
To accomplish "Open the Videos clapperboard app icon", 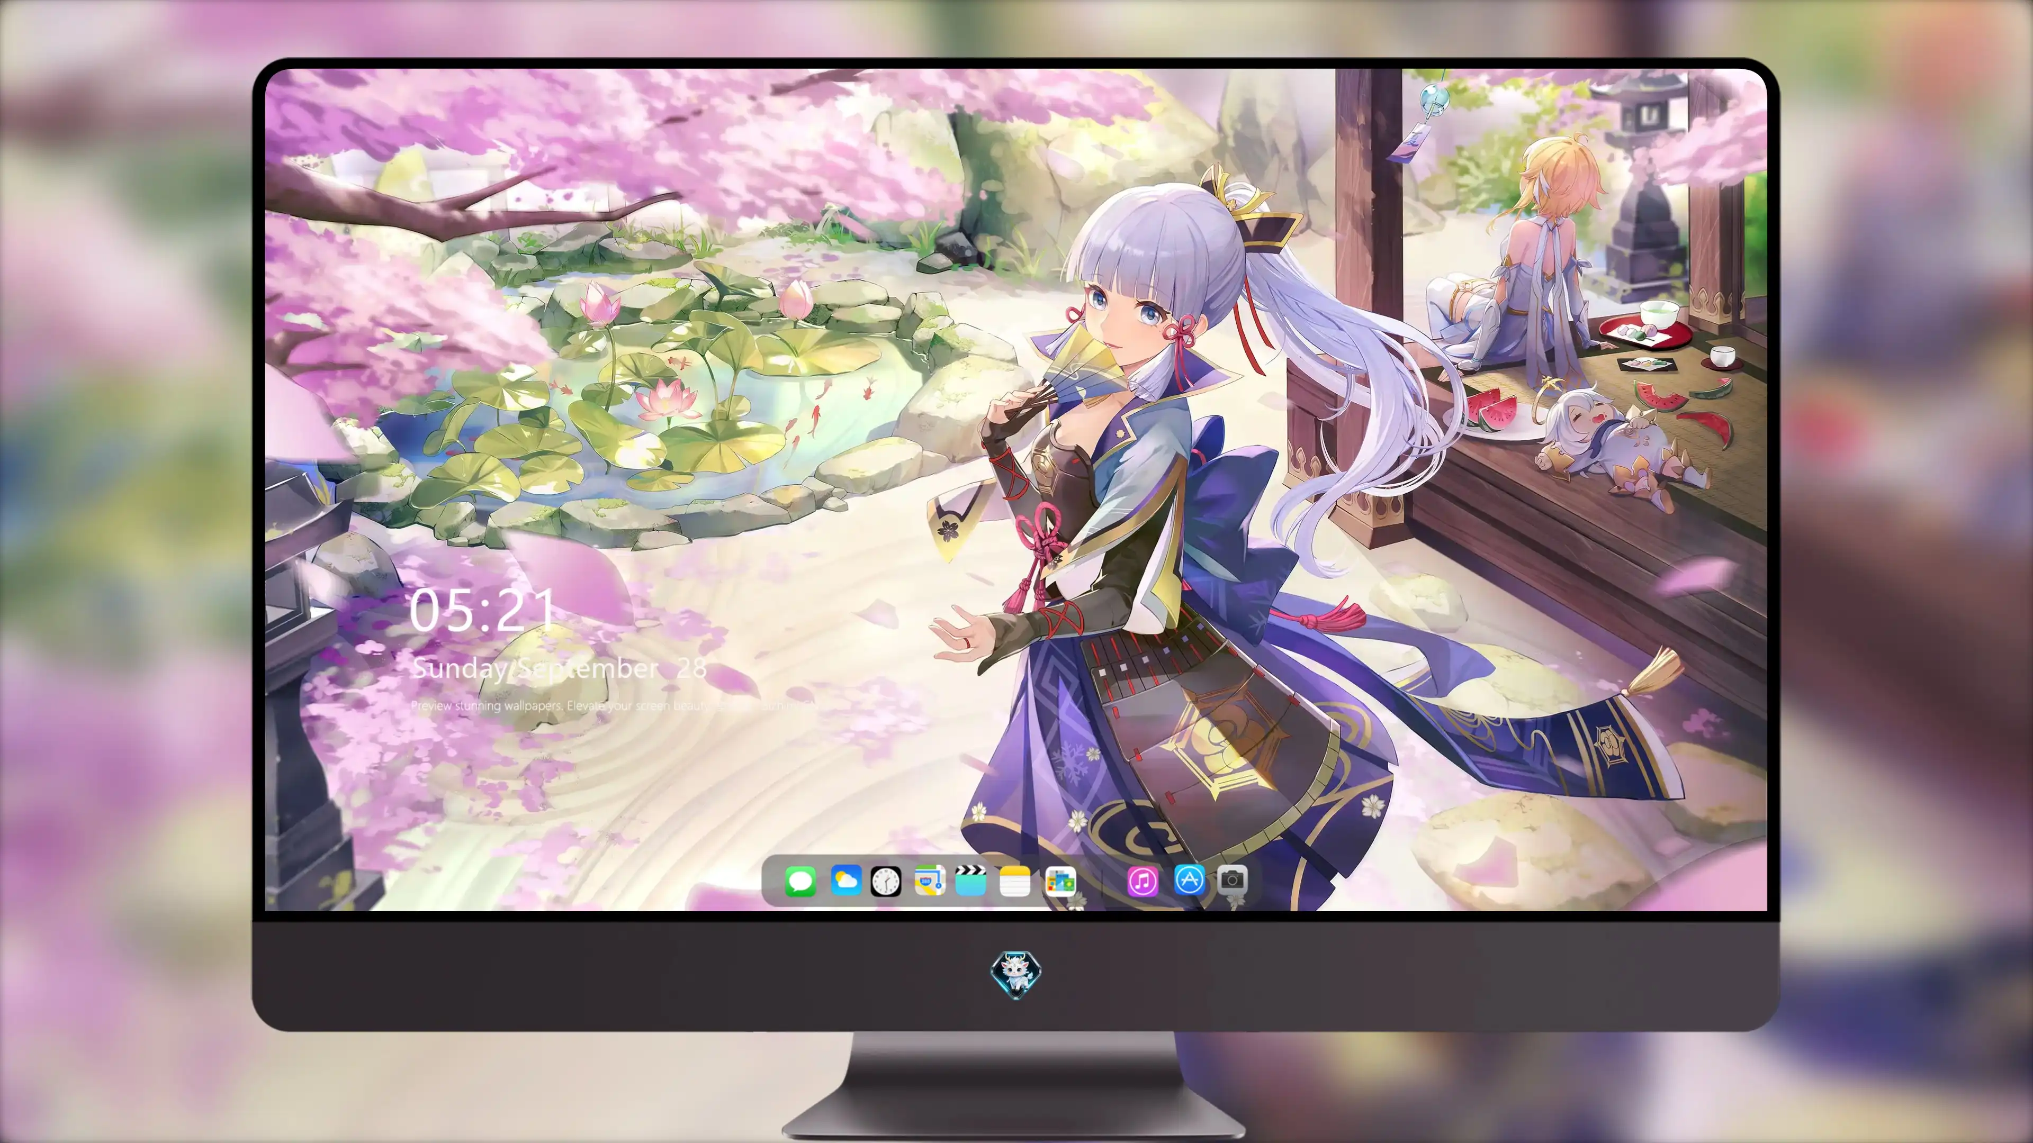I will point(971,881).
